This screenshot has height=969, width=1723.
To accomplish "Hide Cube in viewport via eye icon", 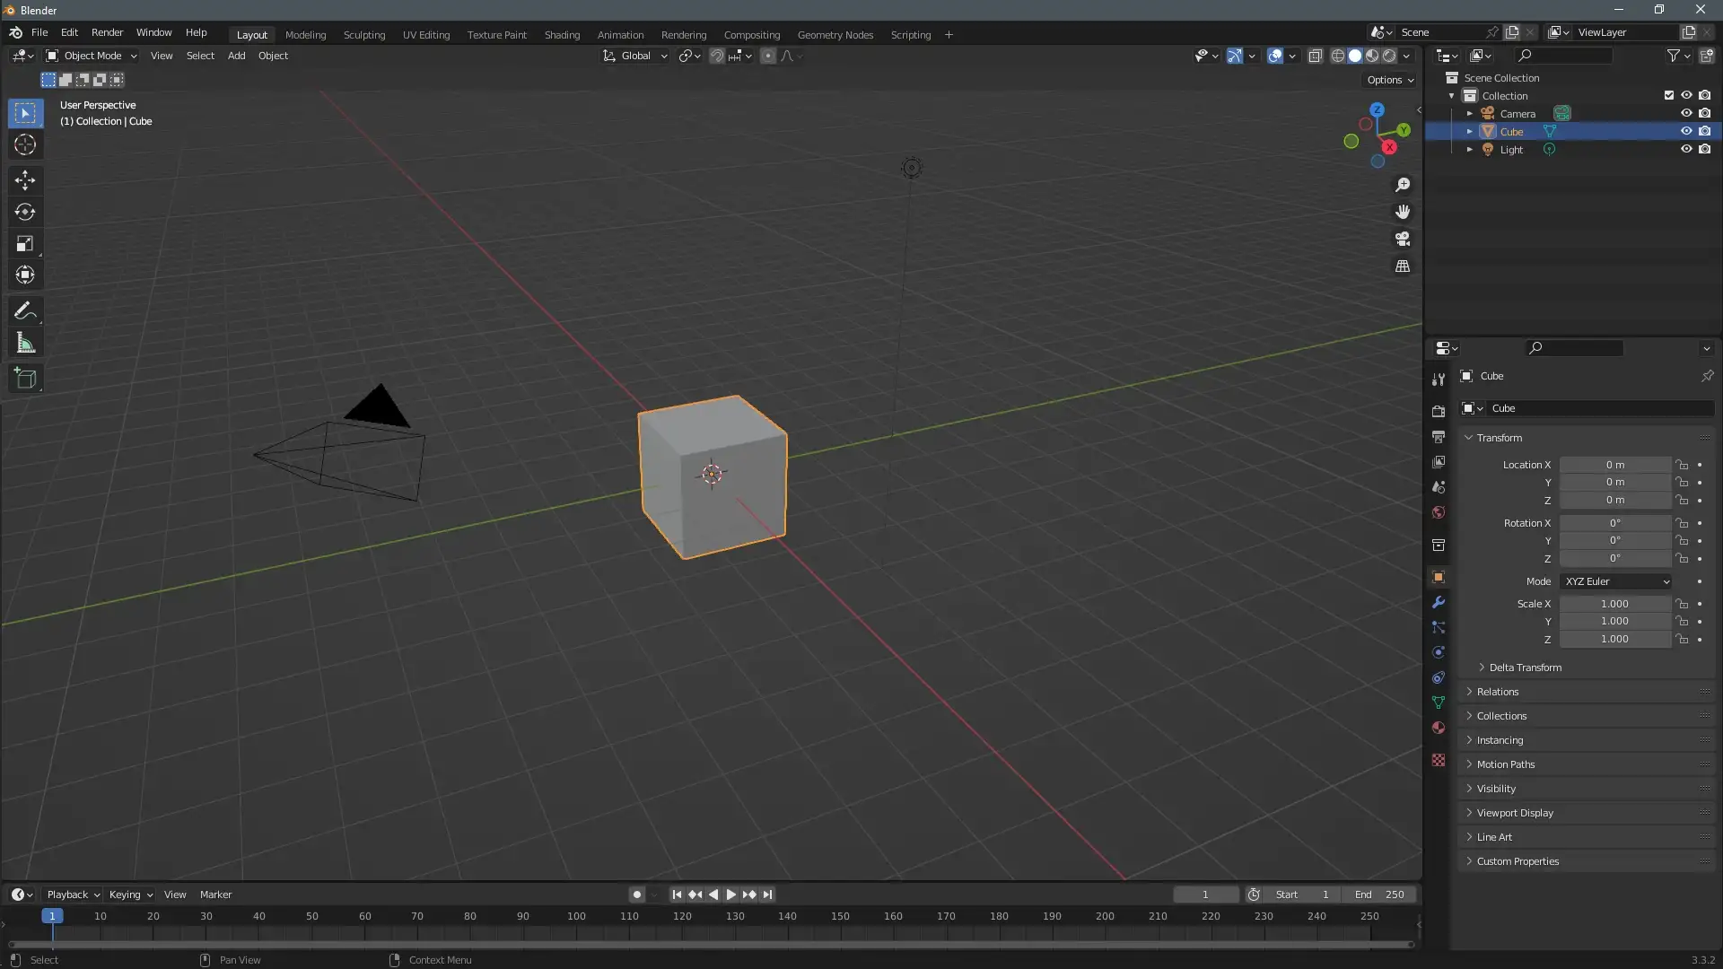I will point(1686,131).
